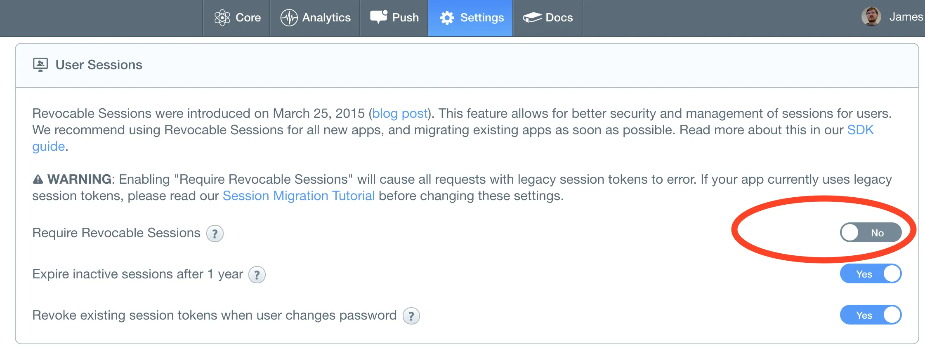The width and height of the screenshot is (925, 355).
Task: Click James's profile avatar
Action: click(871, 17)
